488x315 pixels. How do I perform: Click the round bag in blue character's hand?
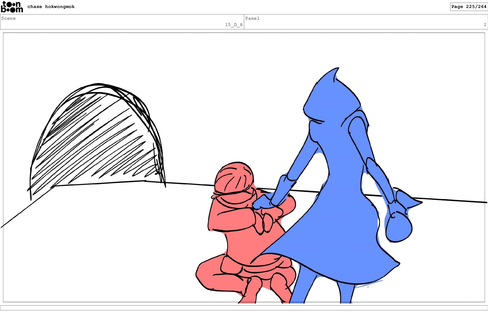tap(399, 227)
